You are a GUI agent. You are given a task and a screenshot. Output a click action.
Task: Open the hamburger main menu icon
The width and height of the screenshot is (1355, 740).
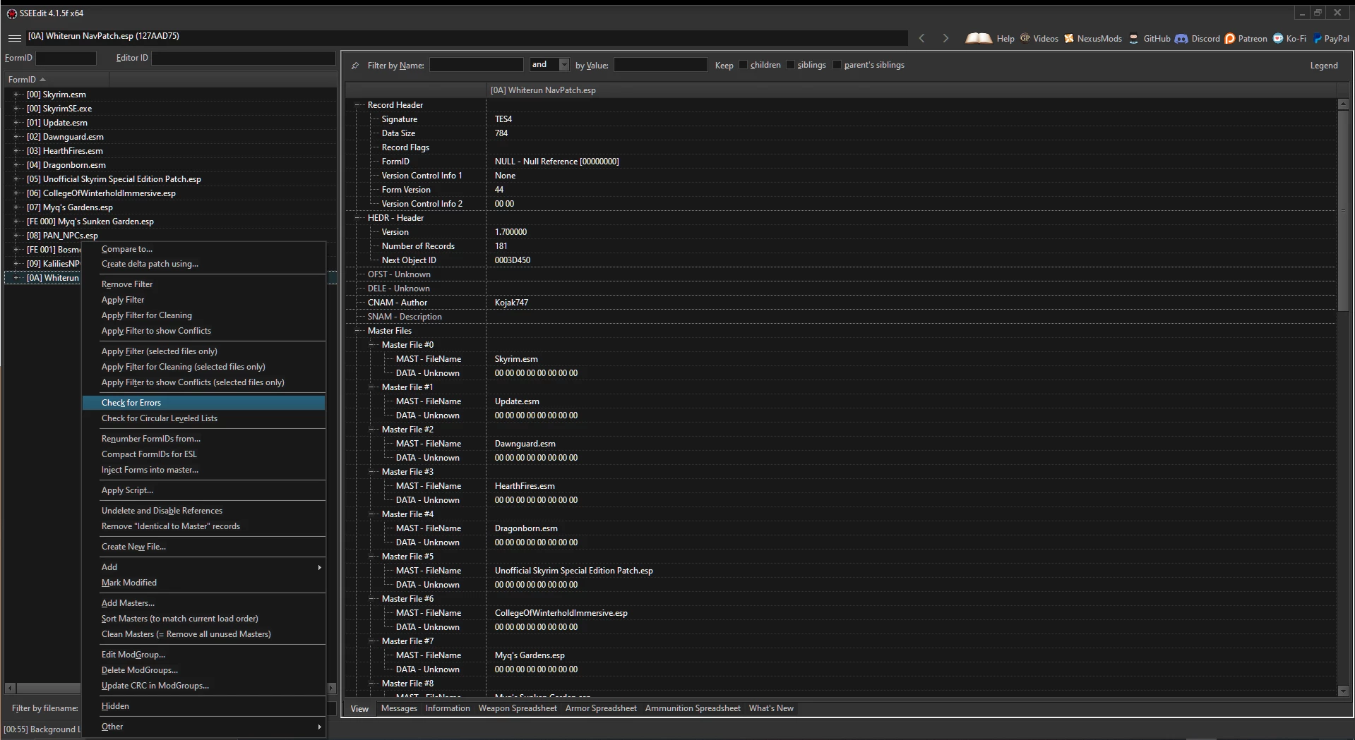tap(14, 38)
